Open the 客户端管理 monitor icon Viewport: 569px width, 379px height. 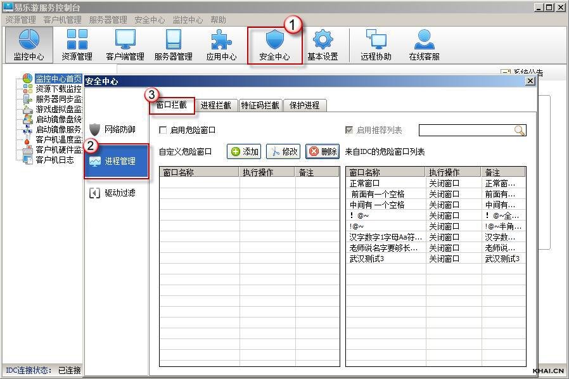coord(125,44)
